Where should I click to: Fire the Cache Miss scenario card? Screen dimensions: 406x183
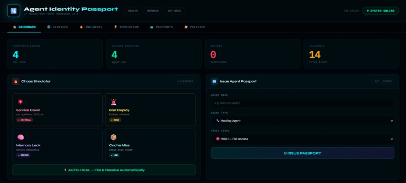(150, 145)
